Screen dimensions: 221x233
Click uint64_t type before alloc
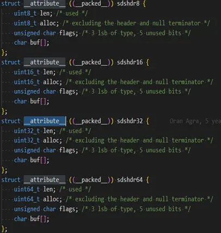point(27,199)
